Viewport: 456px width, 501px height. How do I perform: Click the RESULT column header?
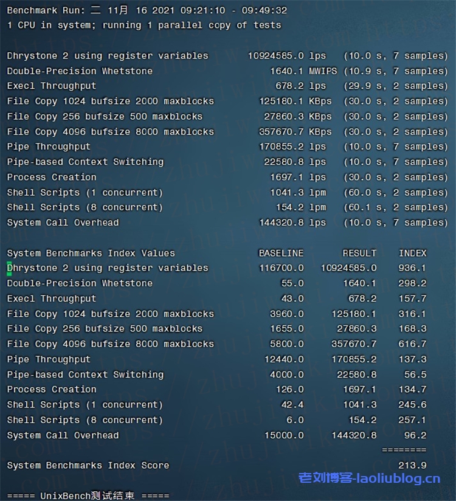click(x=359, y=254)
